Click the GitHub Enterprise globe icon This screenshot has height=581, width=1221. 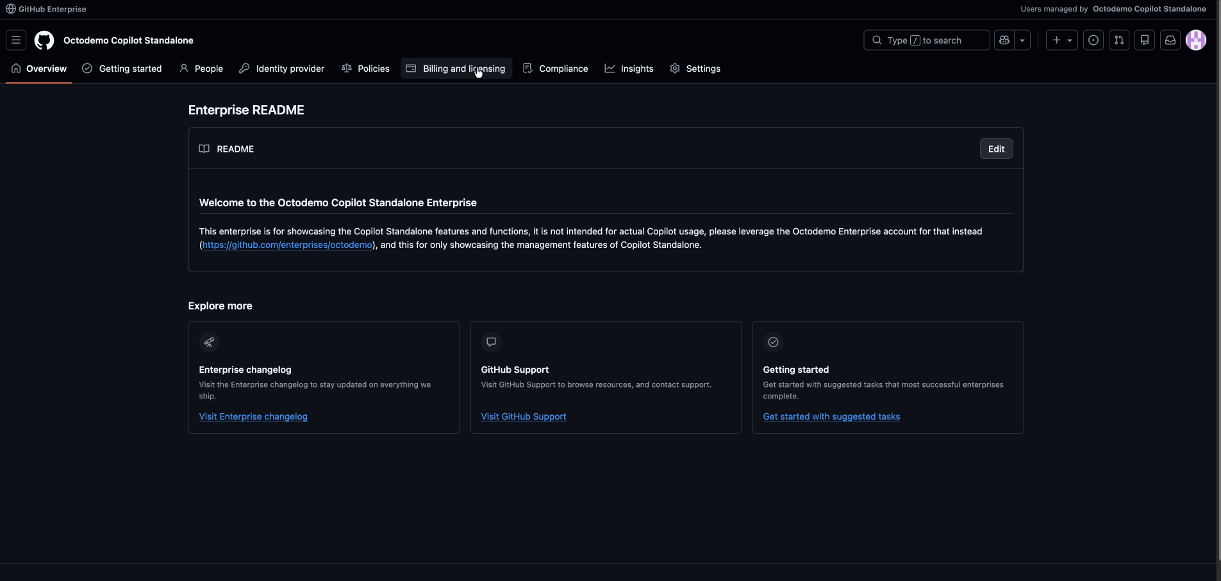(x=11, y=9)
